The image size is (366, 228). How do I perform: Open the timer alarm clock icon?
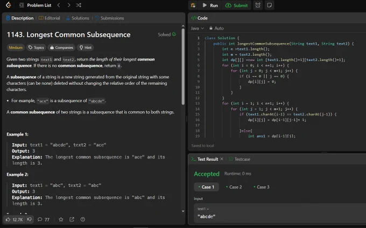point(258,5)
